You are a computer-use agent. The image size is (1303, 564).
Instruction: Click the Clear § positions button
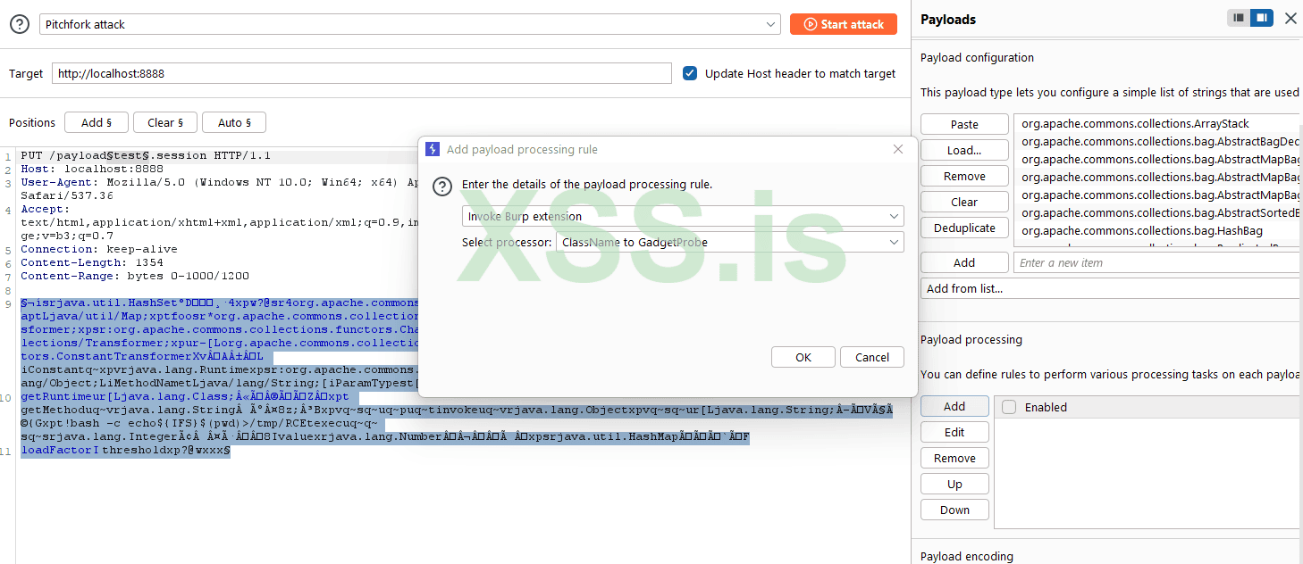point(165,122)
